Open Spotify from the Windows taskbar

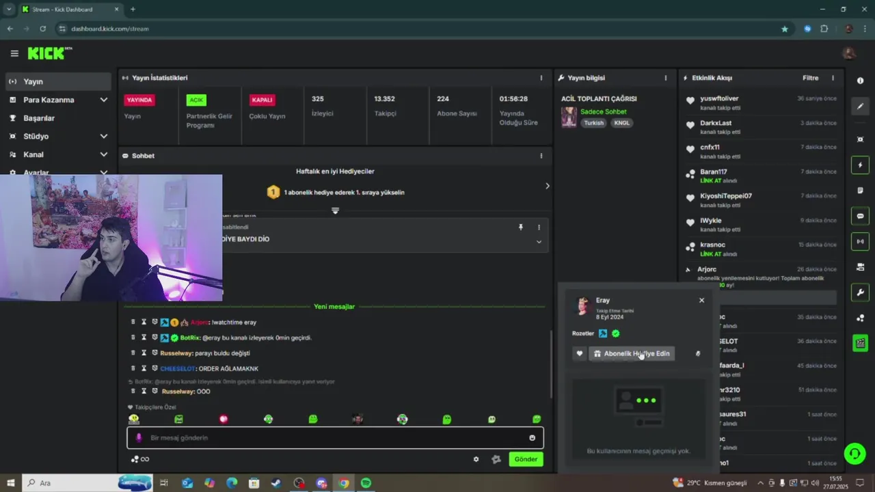click(x=366, y=483)
